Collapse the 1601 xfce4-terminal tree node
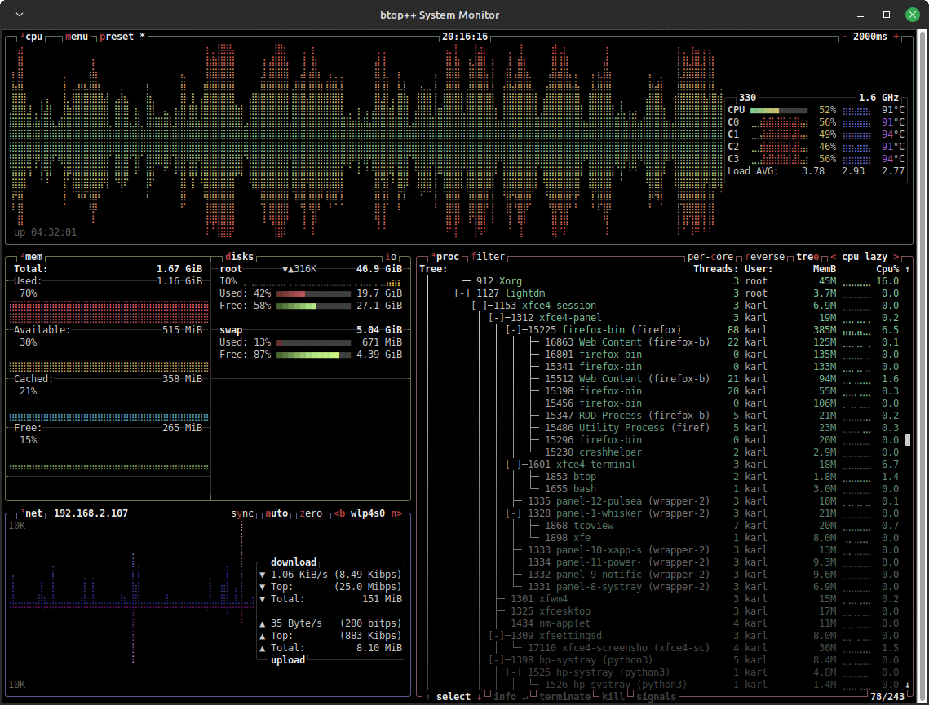This screenshot has height=705, width=929. tap(514, 464)
